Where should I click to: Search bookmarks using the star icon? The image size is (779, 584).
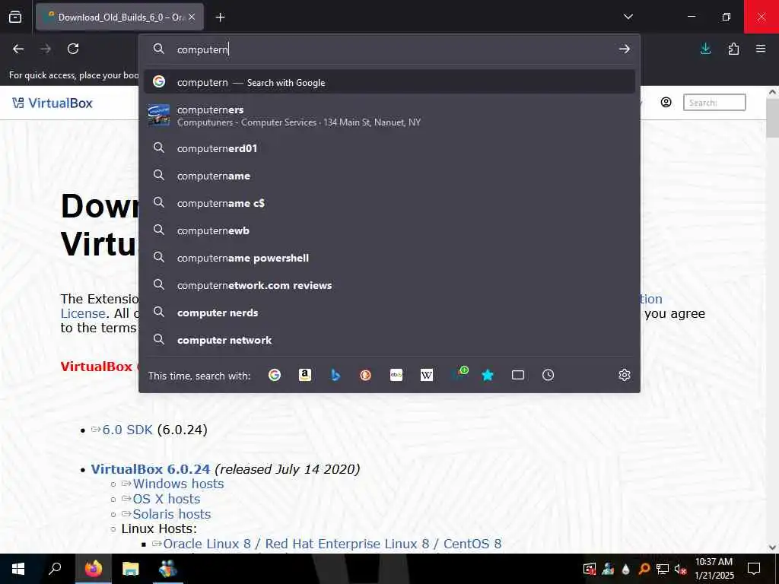(488, 375)
